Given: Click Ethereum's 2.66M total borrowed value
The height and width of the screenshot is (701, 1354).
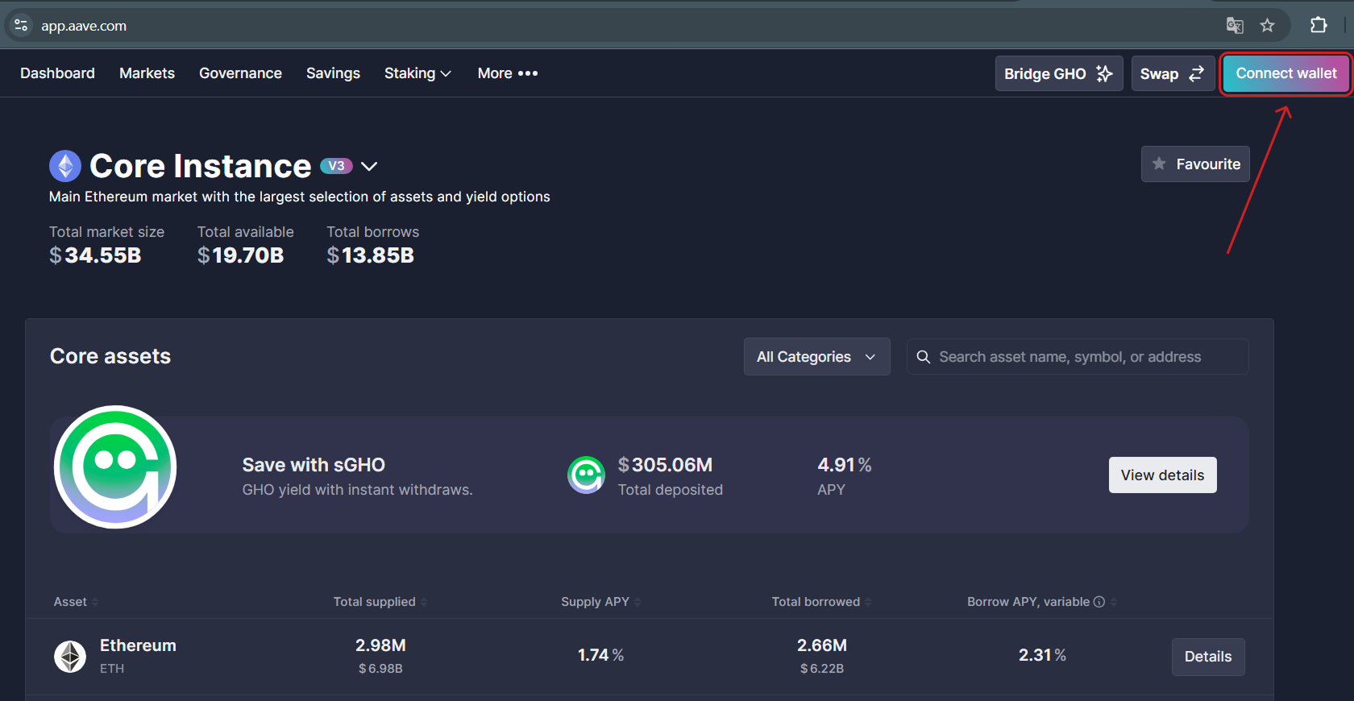Looking at the screenshot, I should point(822,645).
